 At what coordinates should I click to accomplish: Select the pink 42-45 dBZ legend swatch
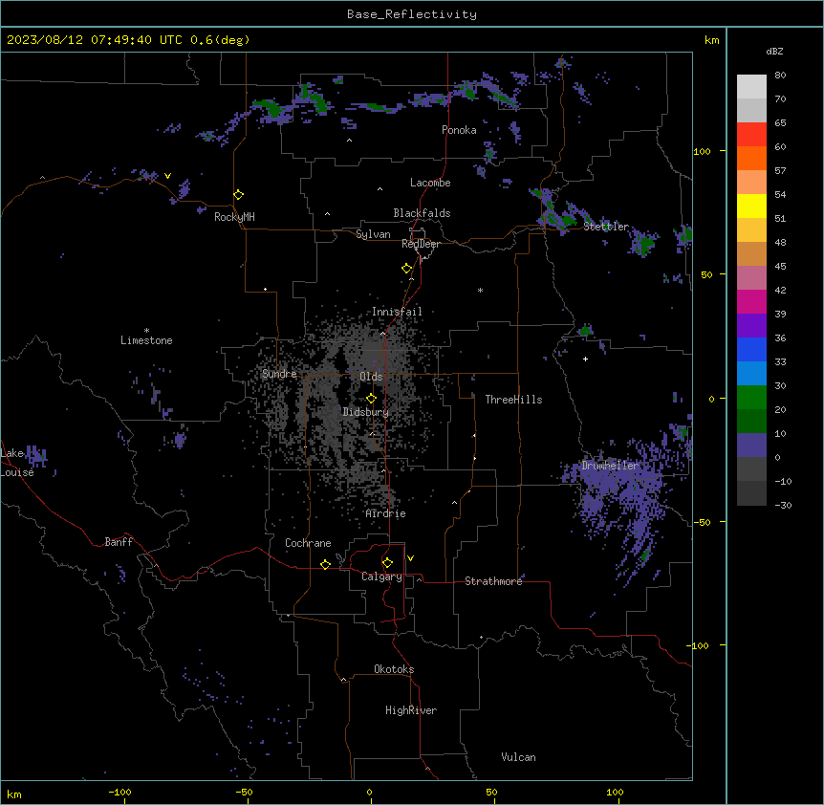[x=751, y=278]
